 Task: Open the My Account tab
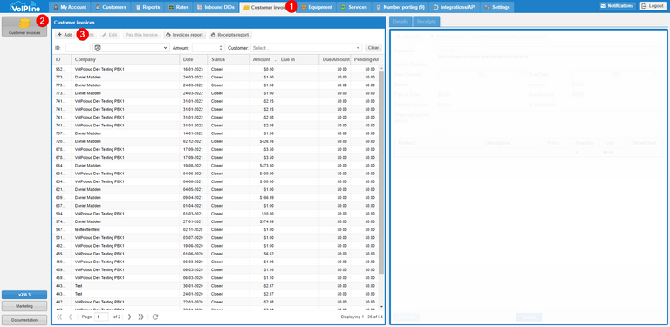click(70, 7)
